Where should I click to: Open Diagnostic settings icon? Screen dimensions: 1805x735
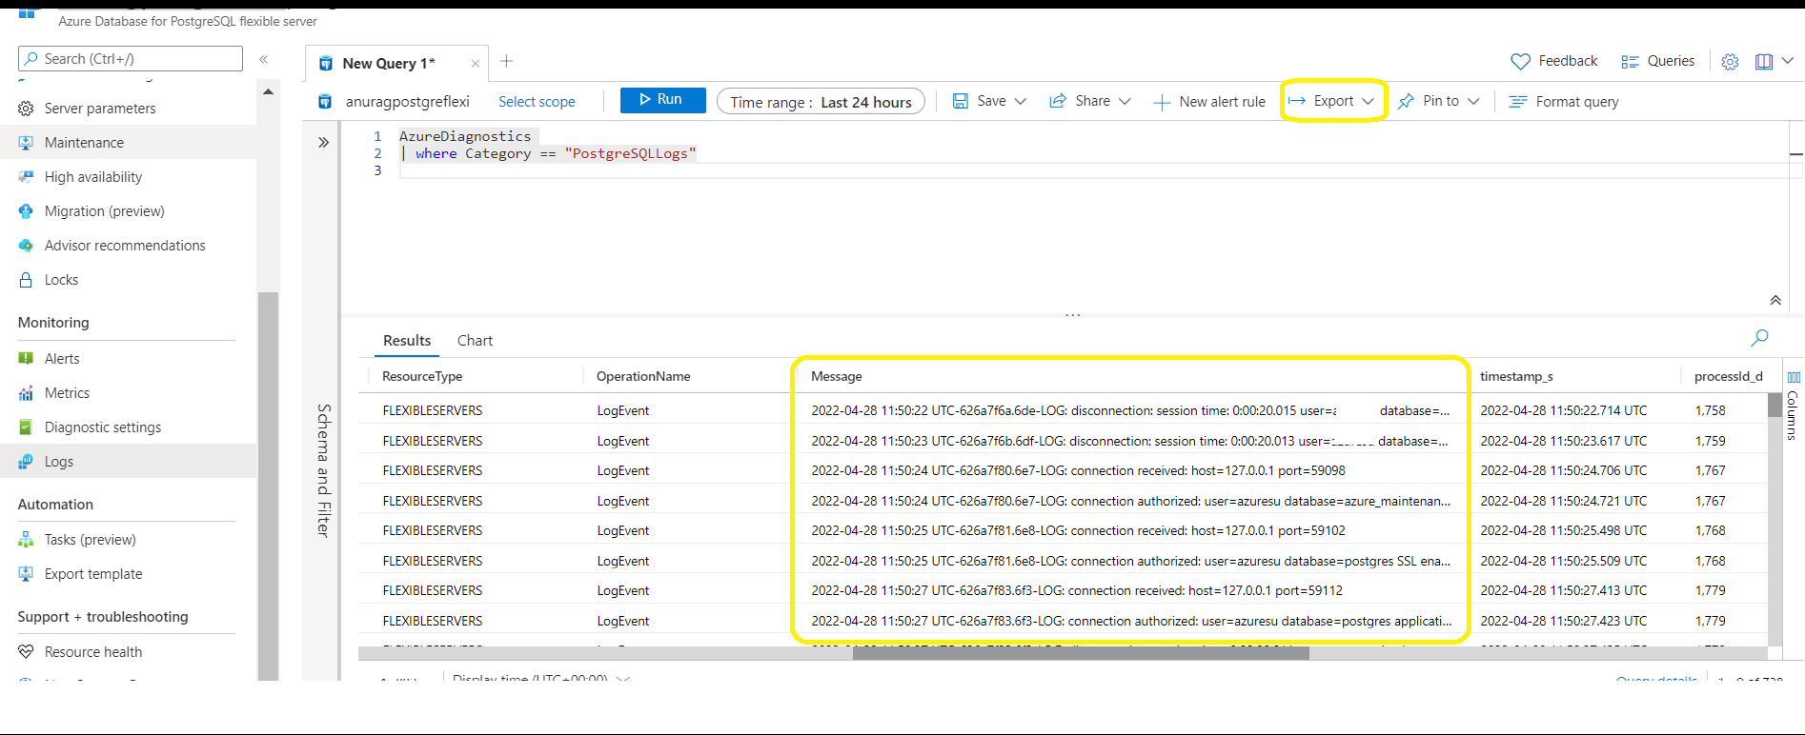click(26, 427)
